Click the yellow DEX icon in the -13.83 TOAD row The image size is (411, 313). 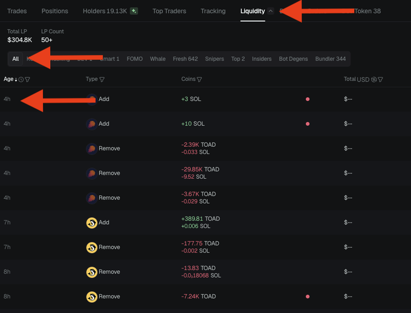click(x=92, y=272)
